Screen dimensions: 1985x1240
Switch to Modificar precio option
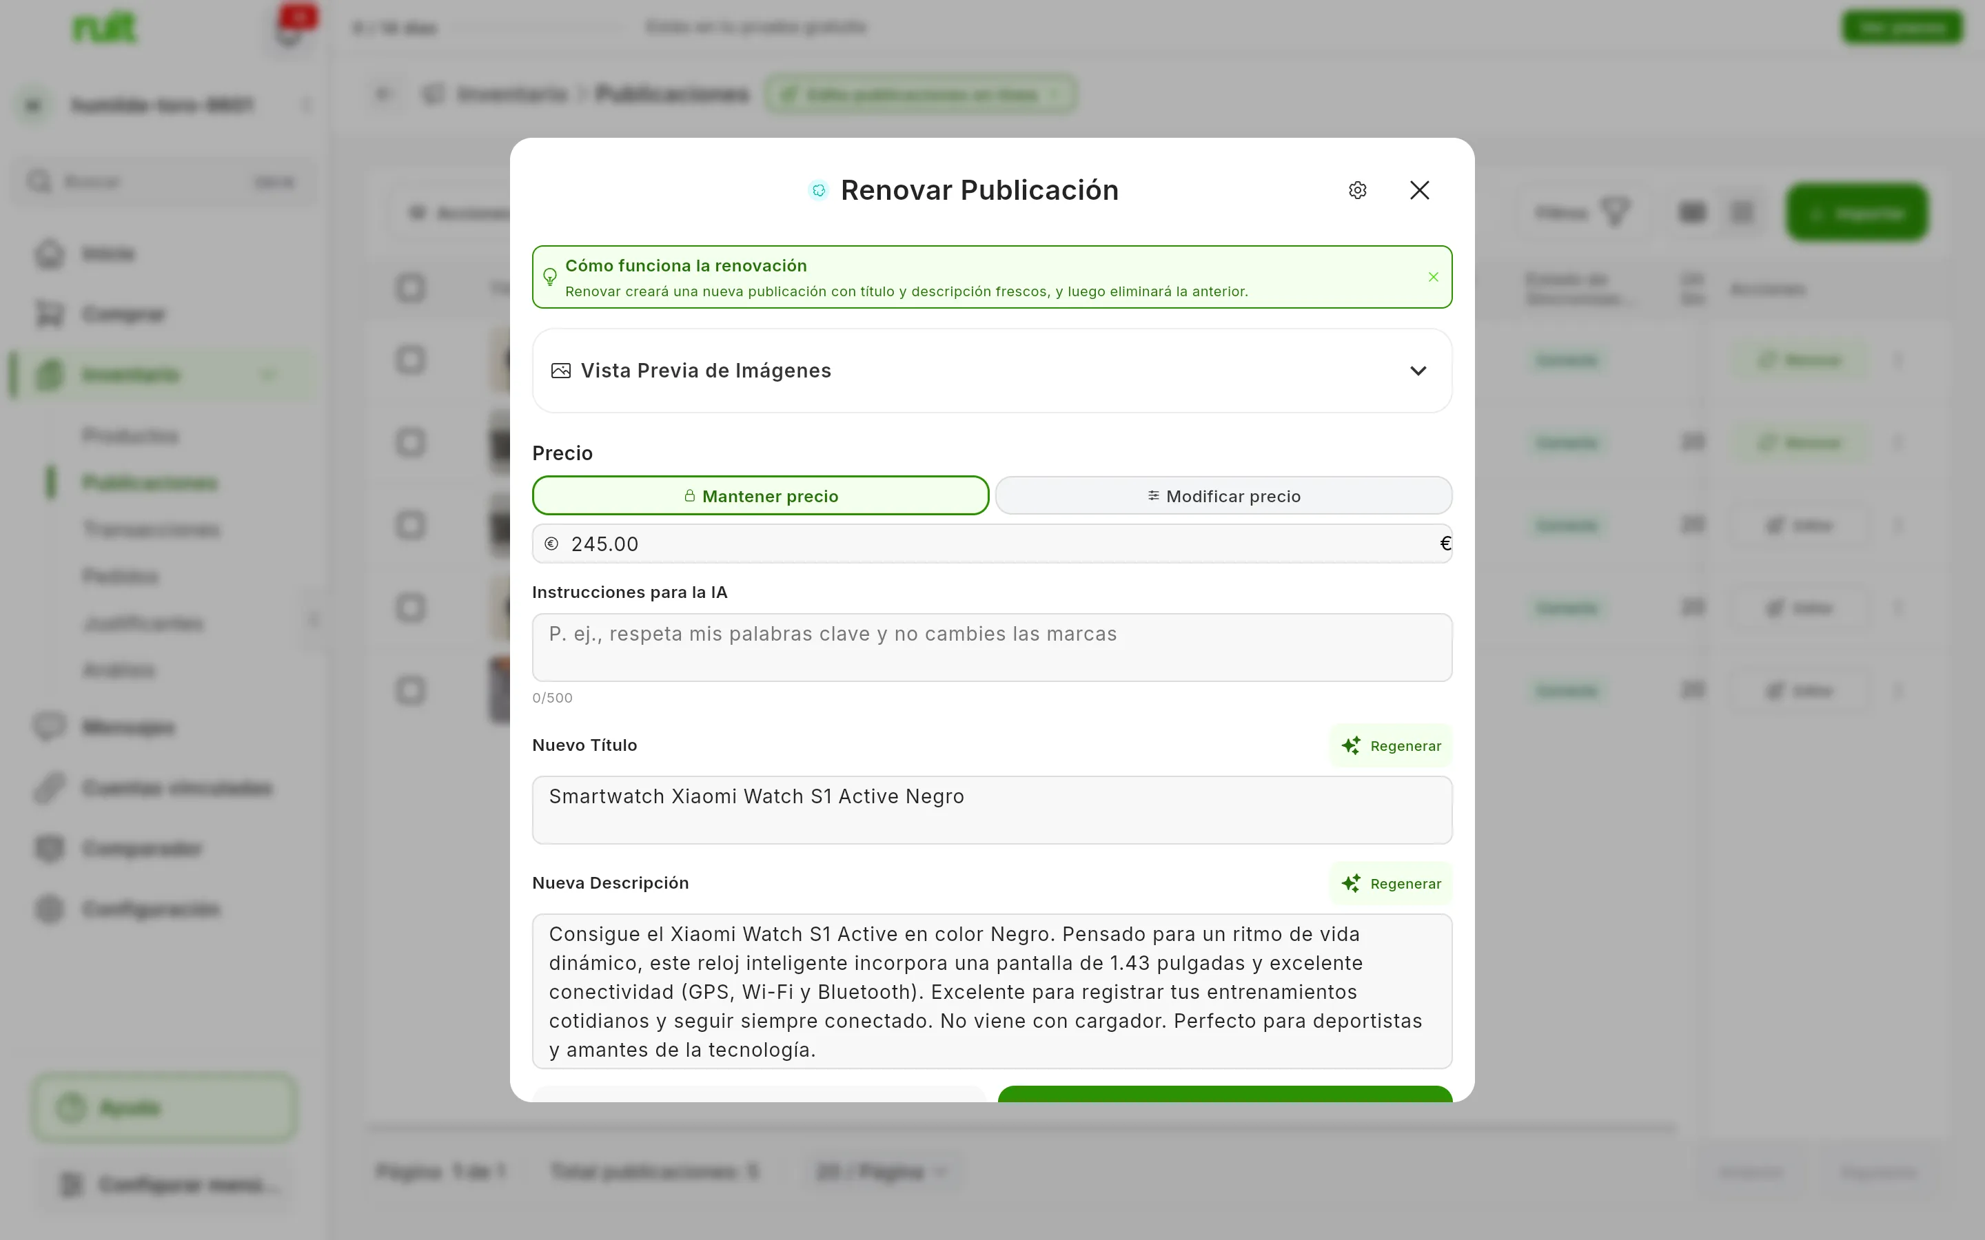click(x=1223, y=495)
